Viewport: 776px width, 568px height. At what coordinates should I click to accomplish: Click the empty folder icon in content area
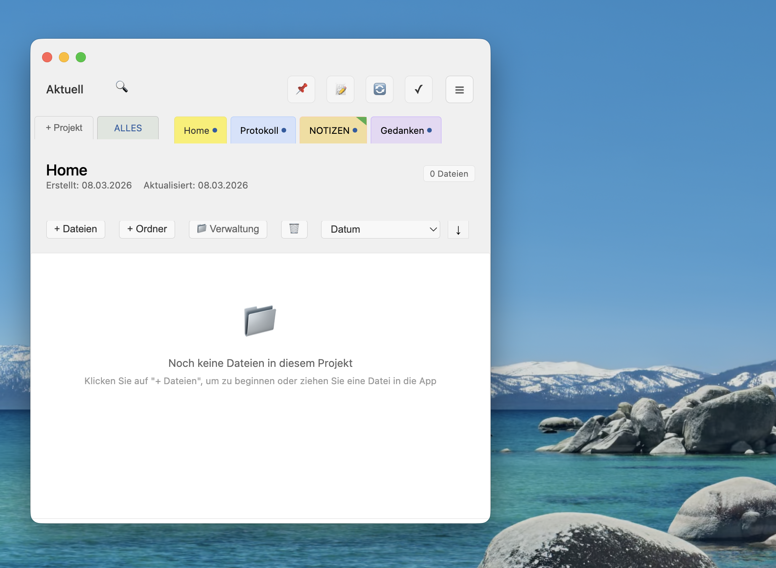point(260,321)
